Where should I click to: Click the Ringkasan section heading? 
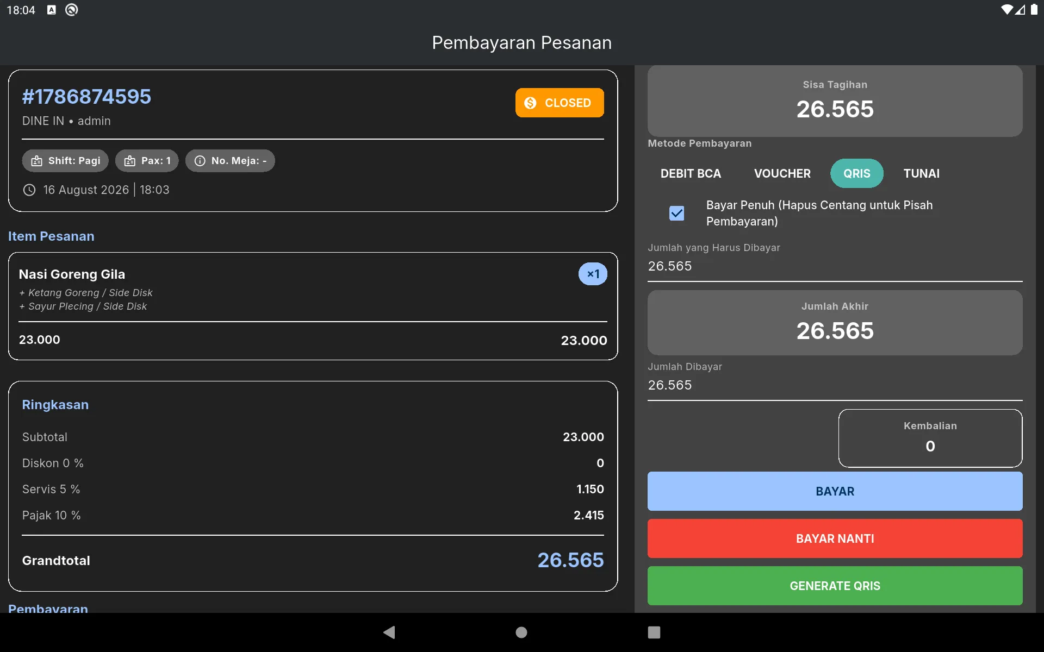(x=55, y=405)
